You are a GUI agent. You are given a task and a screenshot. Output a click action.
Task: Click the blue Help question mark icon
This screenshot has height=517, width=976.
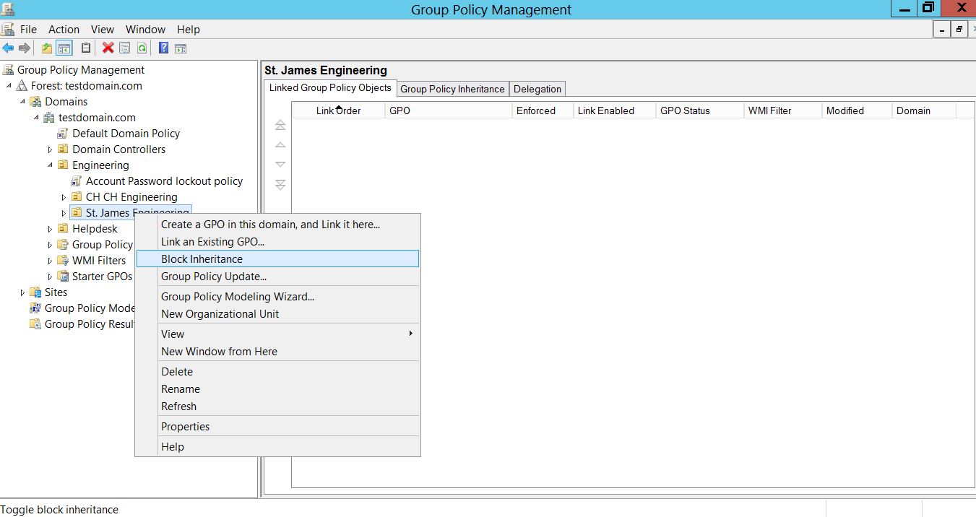(x=164, y=48)
